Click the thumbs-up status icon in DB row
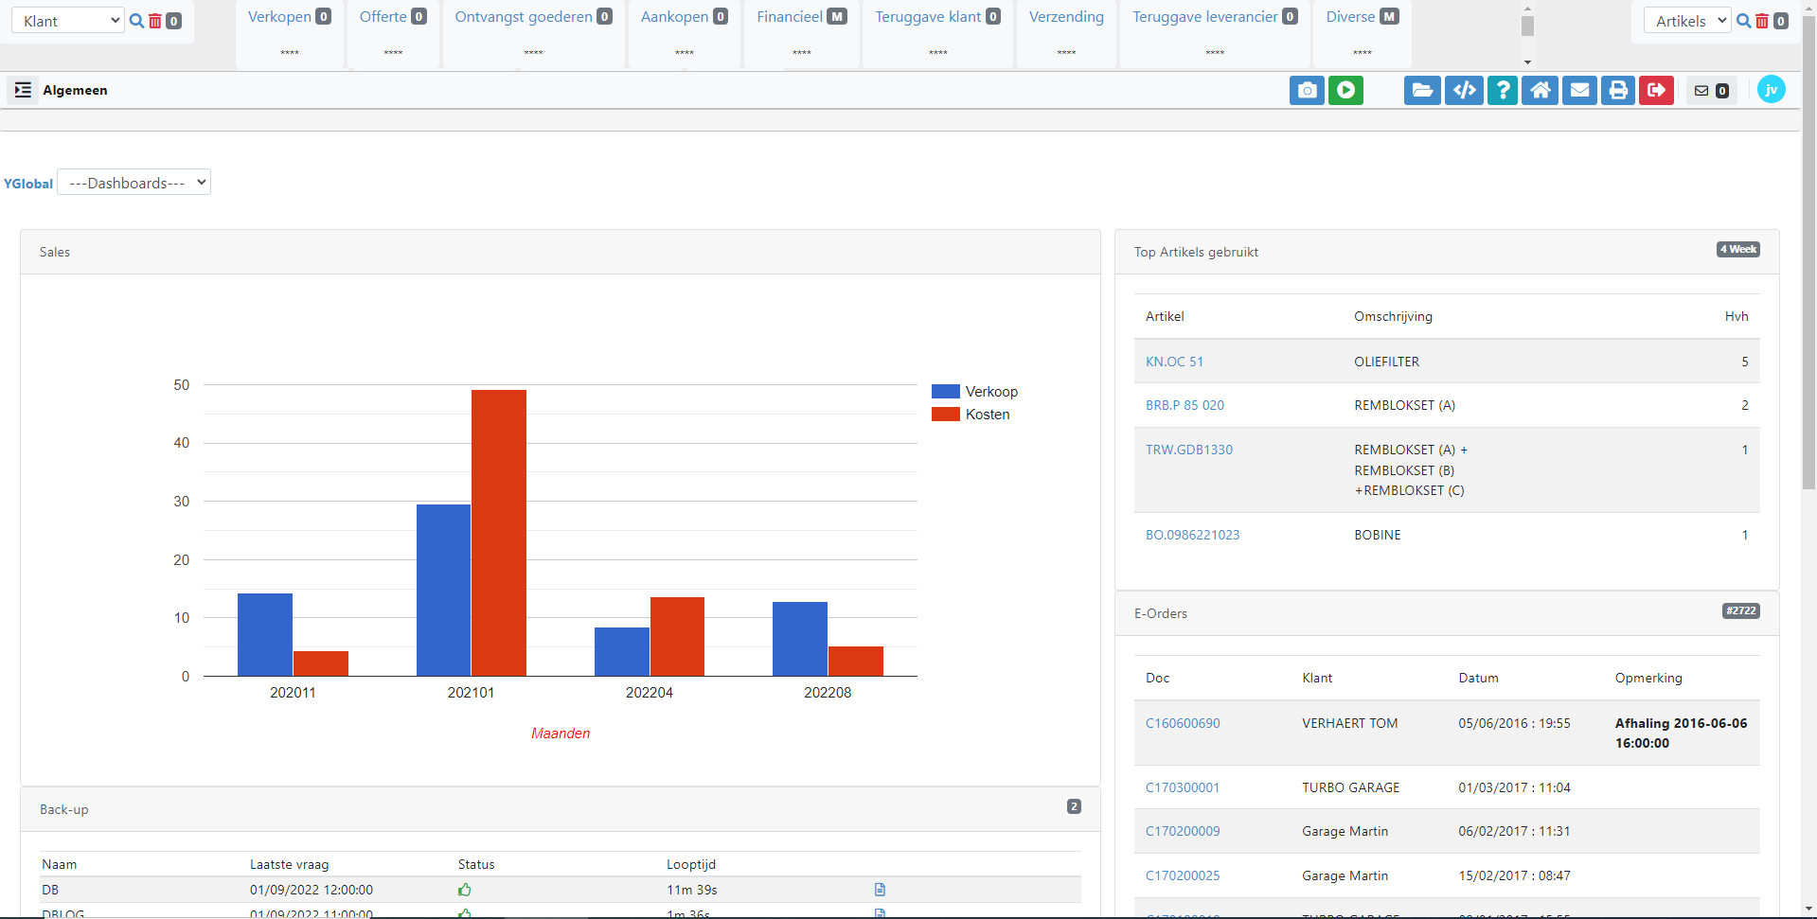This screenshot has height=919, width=1817. click(x=465, y=890)
